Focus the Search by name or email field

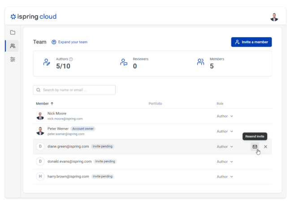(x=74, y=90)
